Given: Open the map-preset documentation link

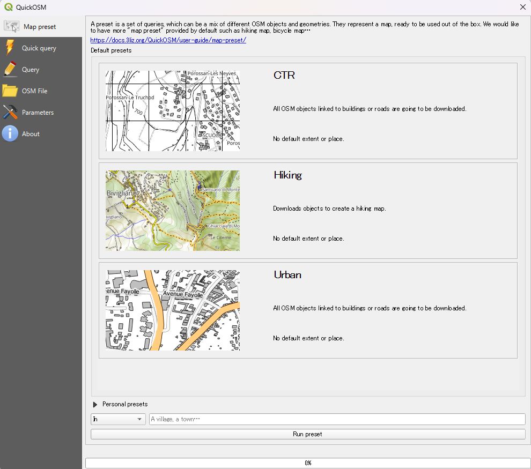Looking at the screenshot, I should coord(168,40).
